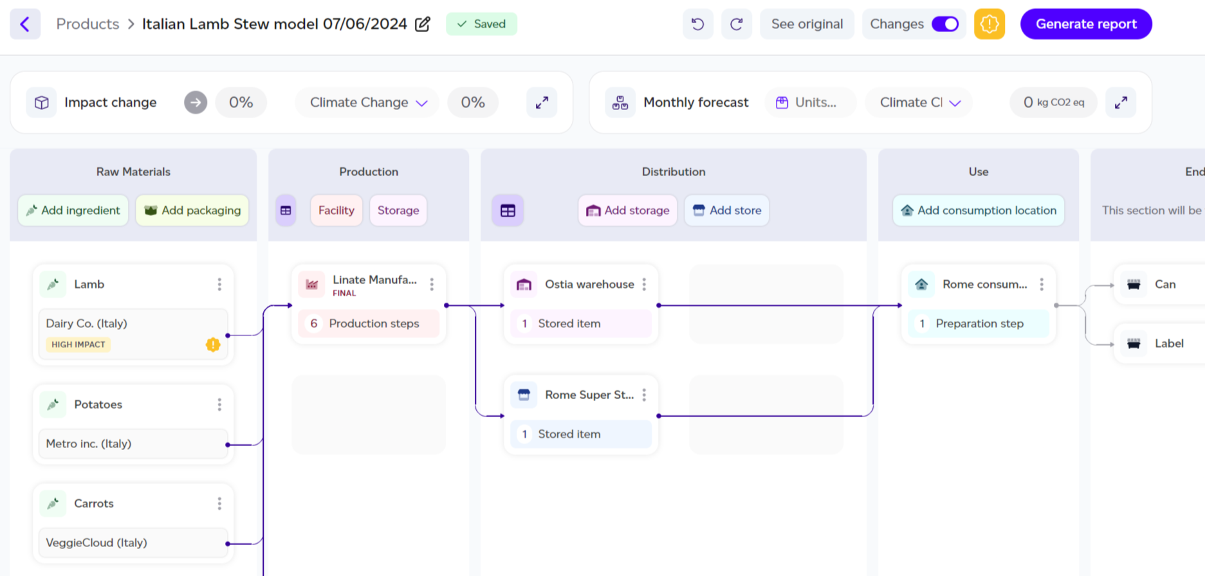1205x576 pixels.
Task: Click Generate report button
Action: 1086,24
